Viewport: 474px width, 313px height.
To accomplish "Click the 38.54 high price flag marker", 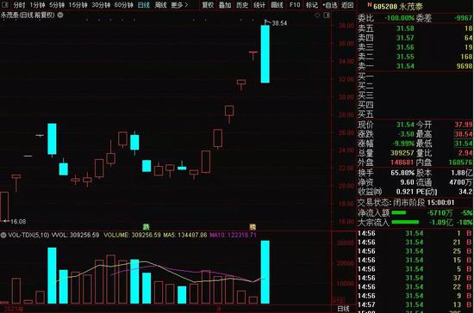I will (x=276, y=22).
